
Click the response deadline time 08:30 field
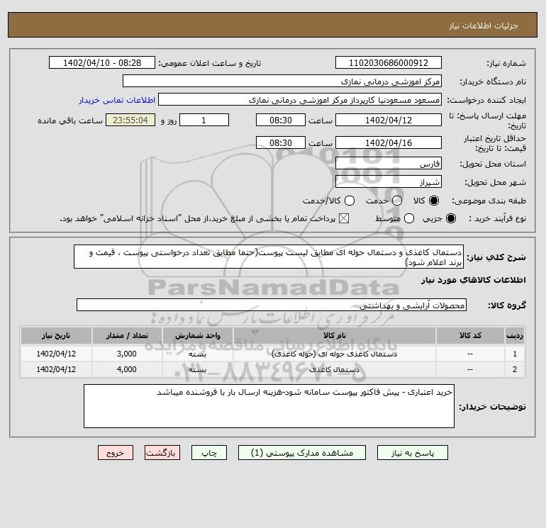click(x=281, y=120)
